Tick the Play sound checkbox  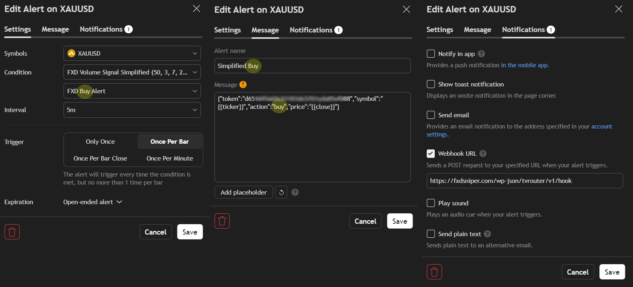pos(431,203)
